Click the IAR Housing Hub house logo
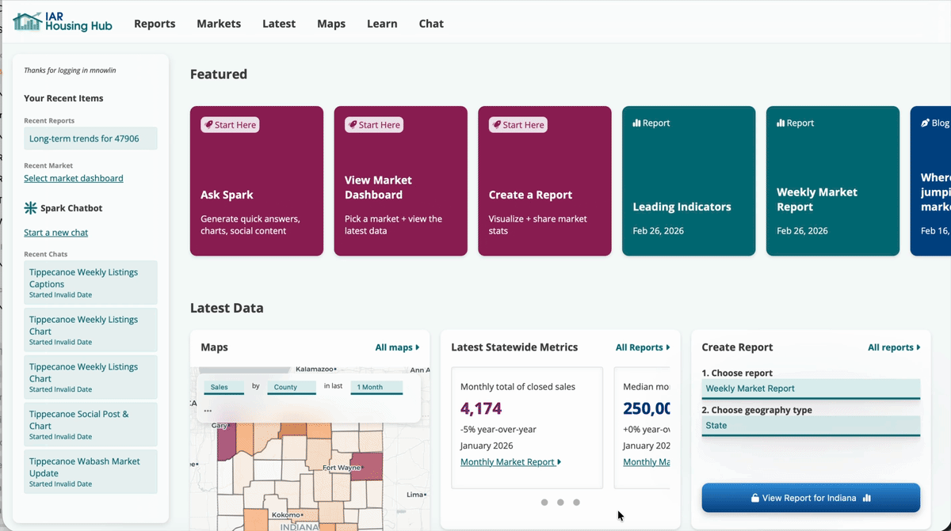The image size is (951, 531). pos(27,21)
